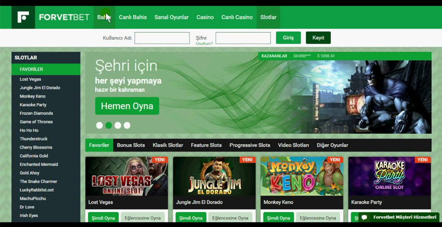Select Gold Ahoy in the sidebar
This screenshot has height=227, width=442.
(29, 173)
